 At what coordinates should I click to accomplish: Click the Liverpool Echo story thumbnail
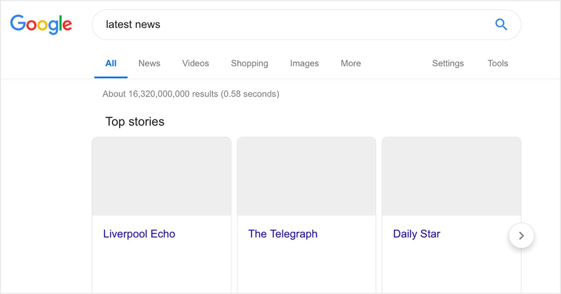pyautogui.click(x=161, y=176)
